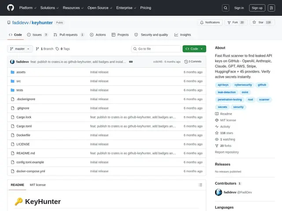Select the rust topic tag
282x211 pixels.
[250, 100]
